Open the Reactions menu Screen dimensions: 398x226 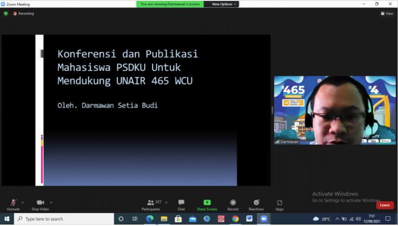pos(256,204)
